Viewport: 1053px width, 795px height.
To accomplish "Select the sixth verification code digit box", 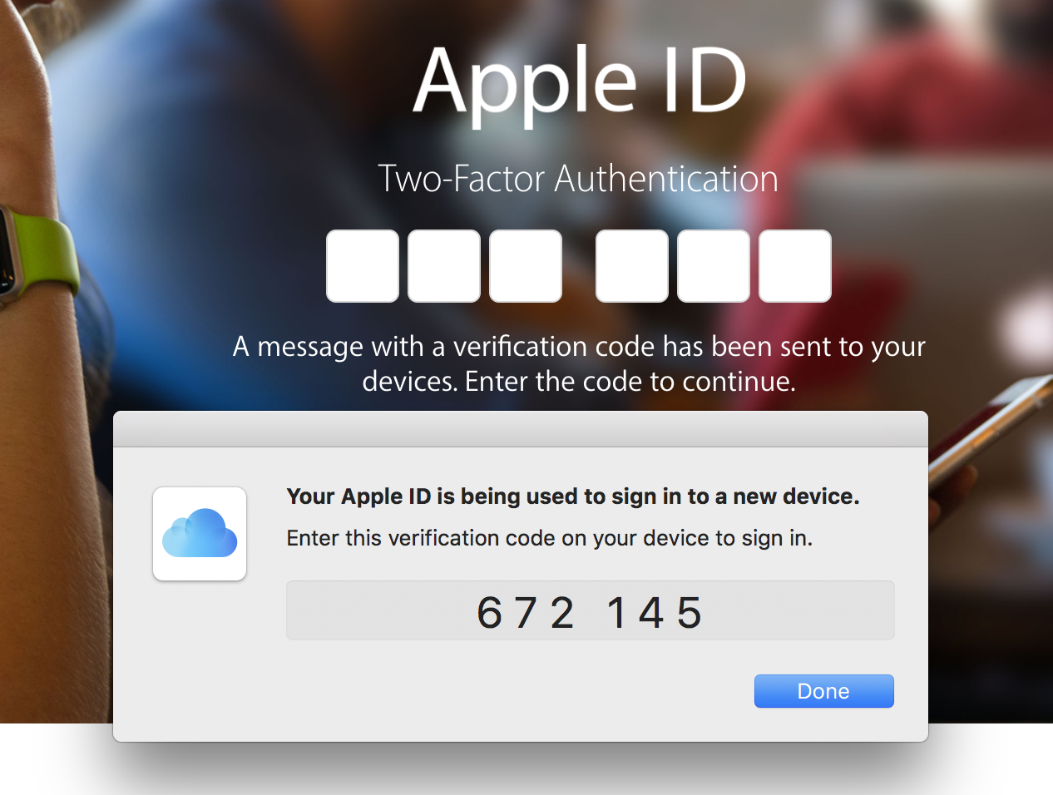I will (x=795, y=266).
